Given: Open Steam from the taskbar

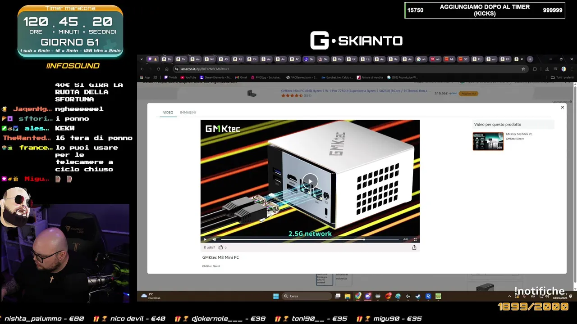Looking at the screenshot, I should tap(418, 296).
